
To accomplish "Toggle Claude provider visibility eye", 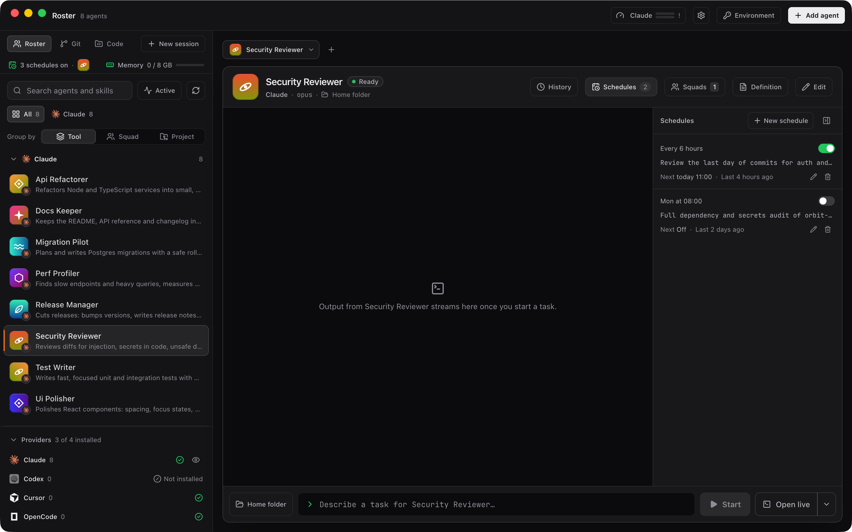I will click(x=196, y=460).
